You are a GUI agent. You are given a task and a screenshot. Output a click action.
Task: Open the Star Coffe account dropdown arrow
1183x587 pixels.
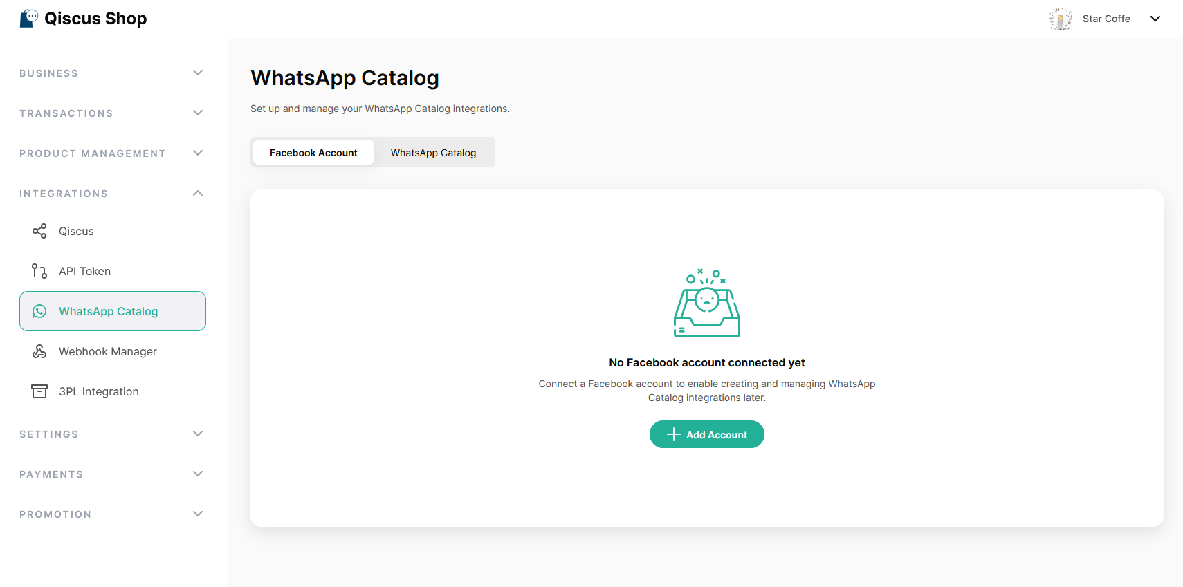[x=1155, y=19]
